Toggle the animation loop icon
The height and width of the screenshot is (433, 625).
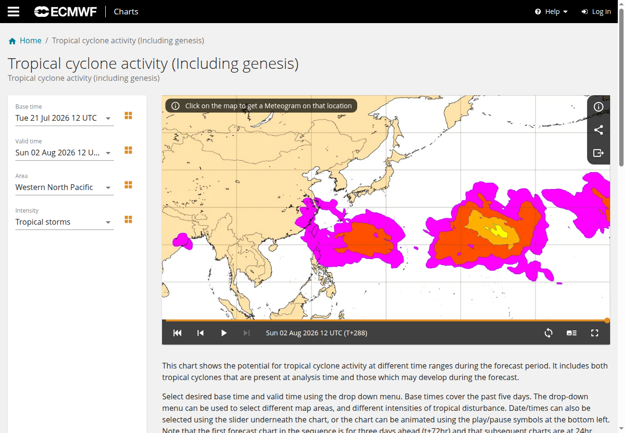(549, 333)
